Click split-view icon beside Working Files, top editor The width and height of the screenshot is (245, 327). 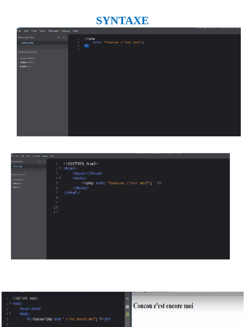[64, 37]
